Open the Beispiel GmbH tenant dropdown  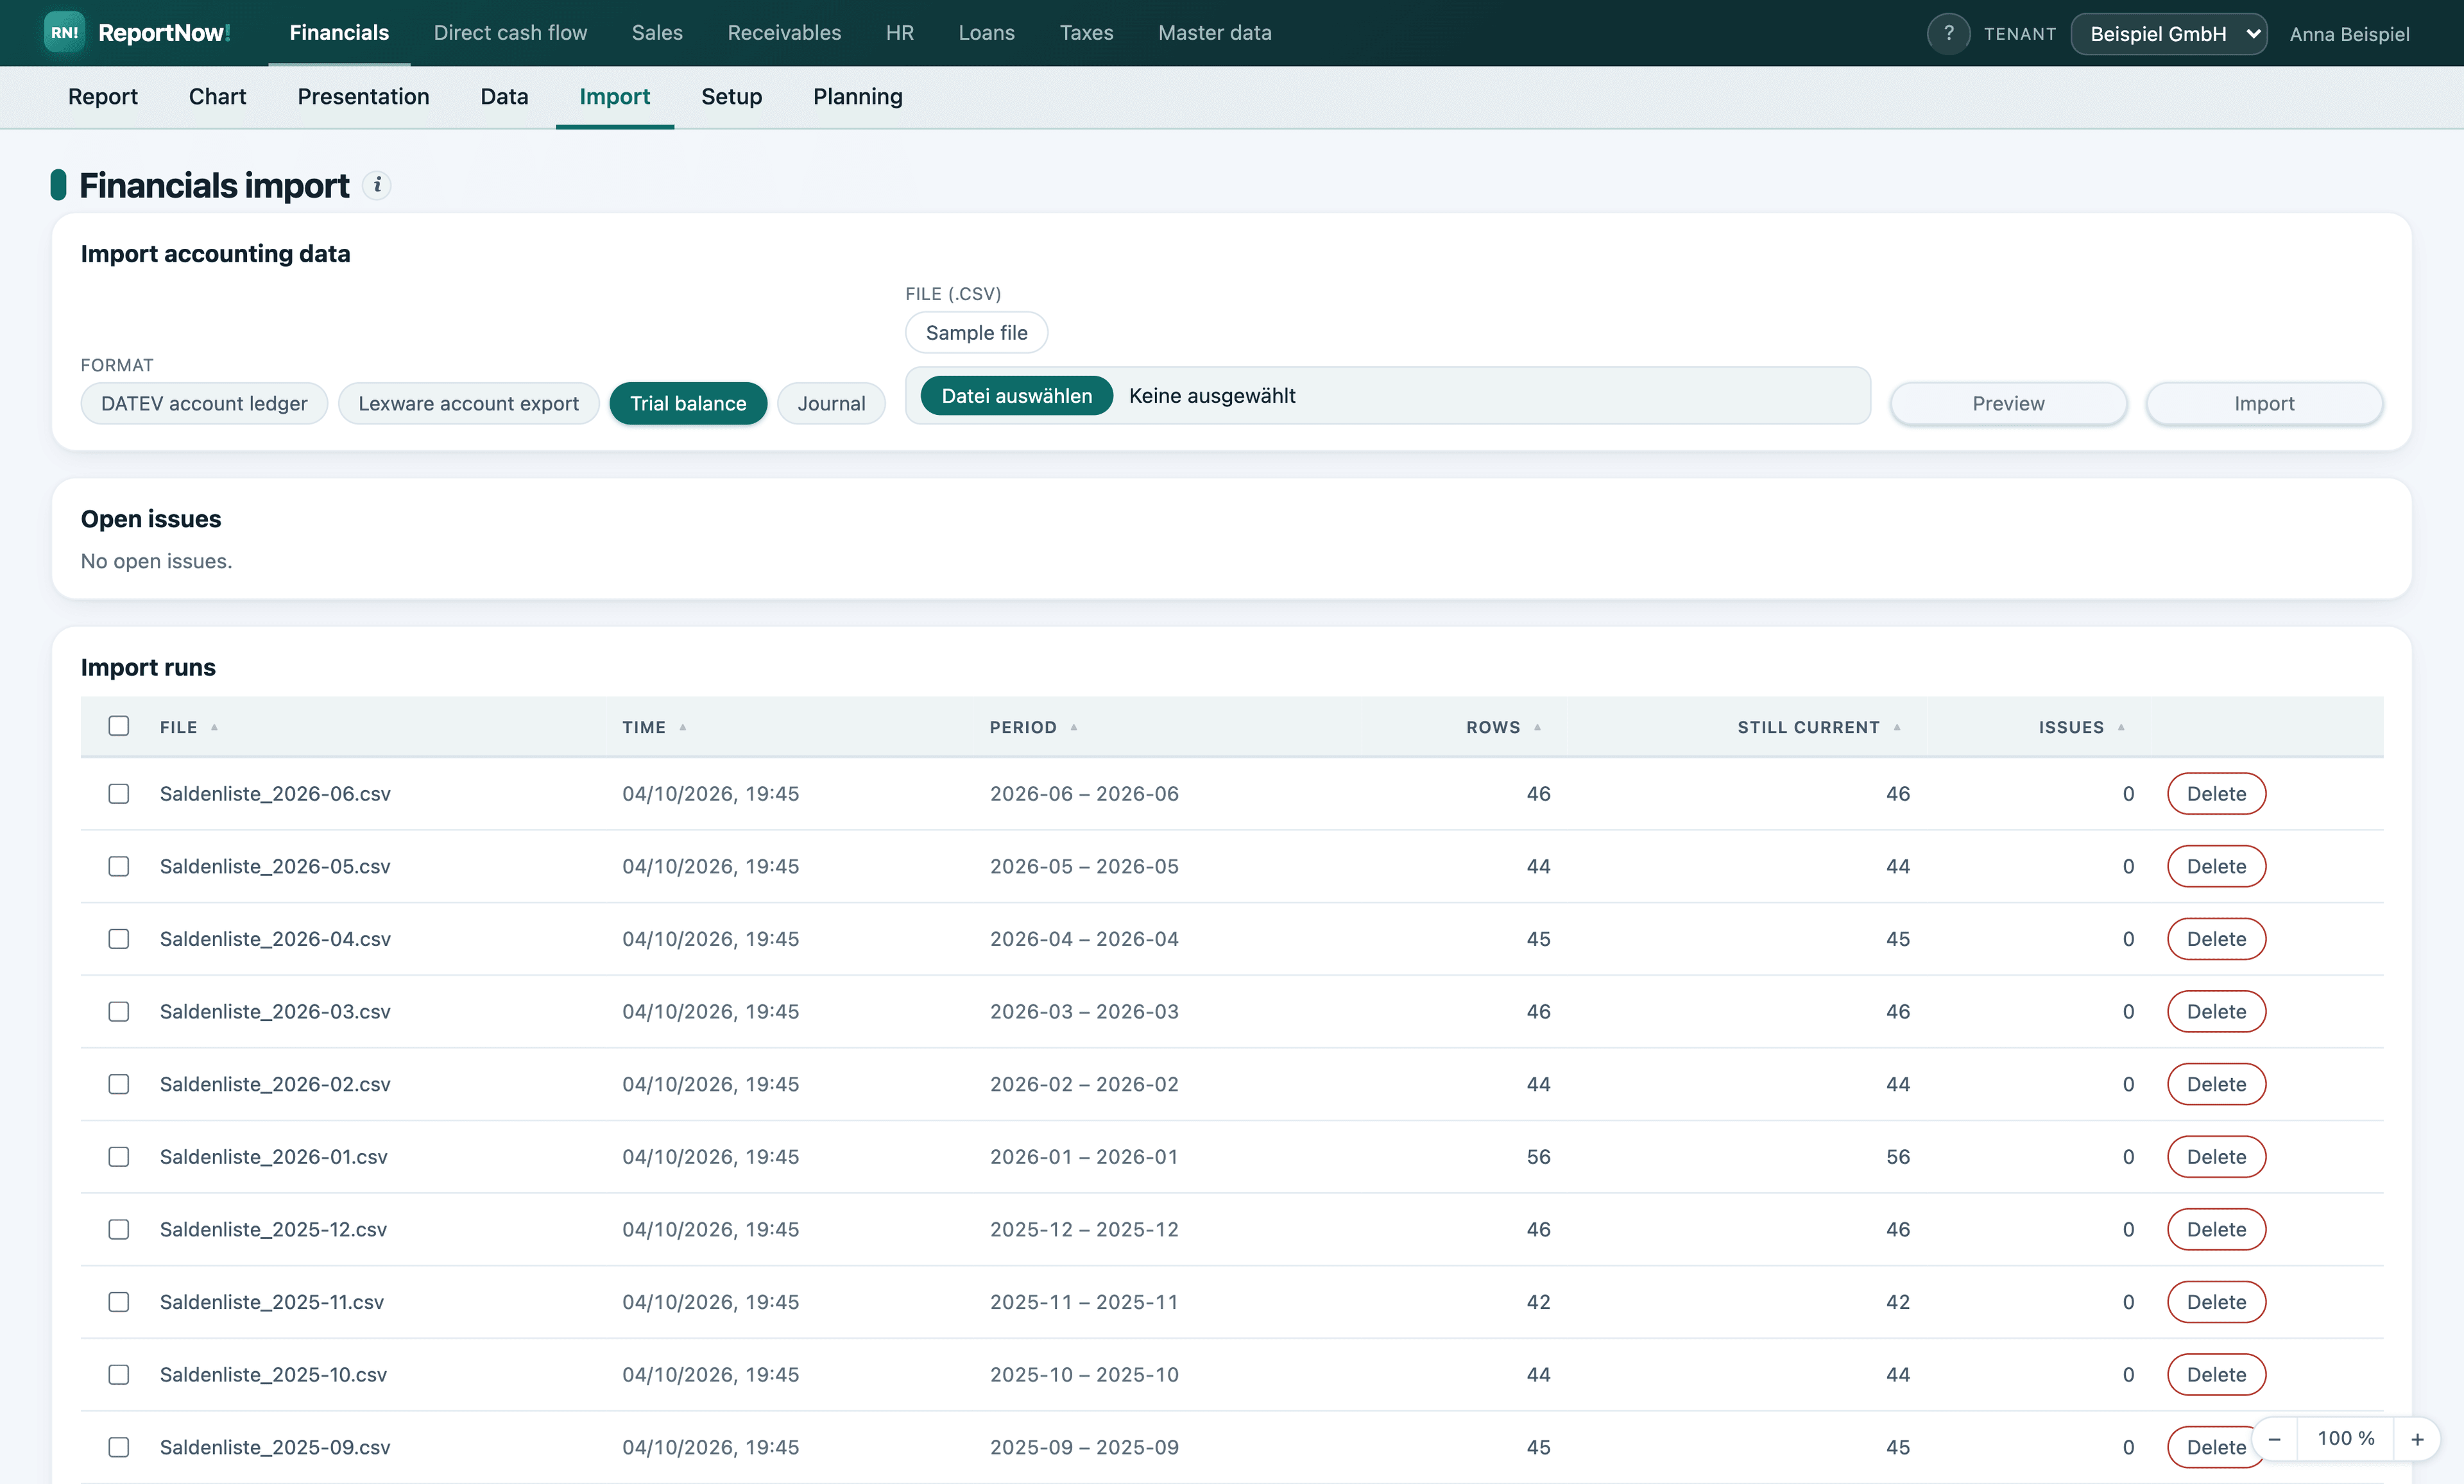point(2168,34)
